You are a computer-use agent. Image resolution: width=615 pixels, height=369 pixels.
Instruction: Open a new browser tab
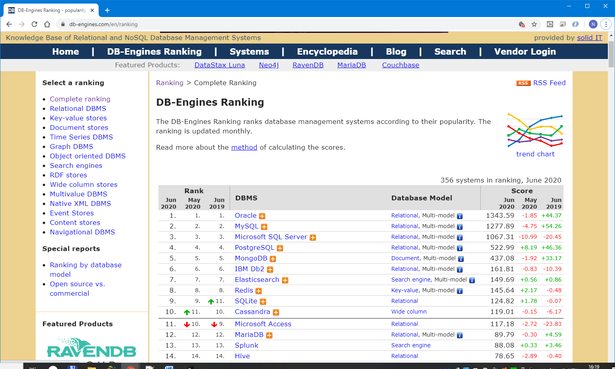pos(107,10)
